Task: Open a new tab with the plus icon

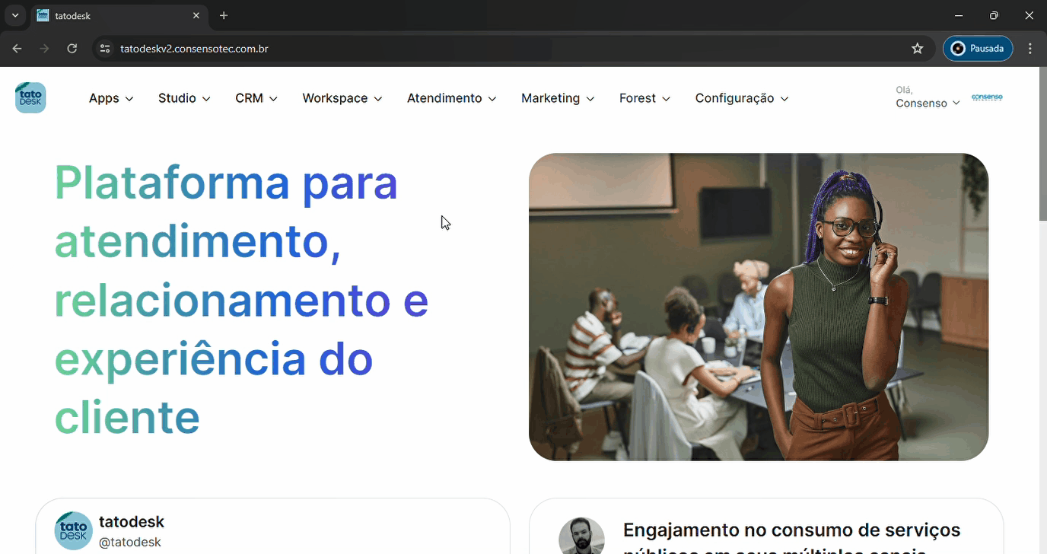Action: pos(224,15)
